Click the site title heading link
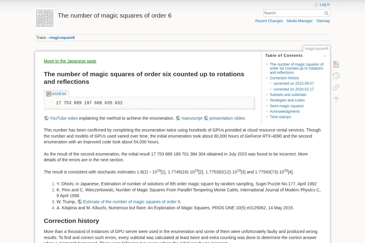 click(x=114, y=15)
